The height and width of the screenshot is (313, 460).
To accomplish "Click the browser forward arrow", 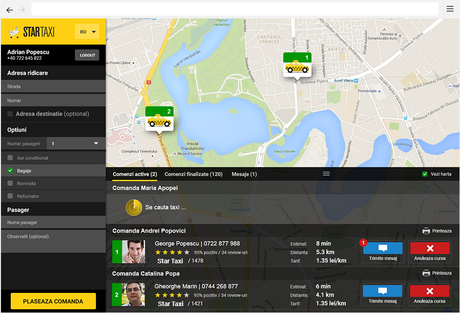I will 22,10.
